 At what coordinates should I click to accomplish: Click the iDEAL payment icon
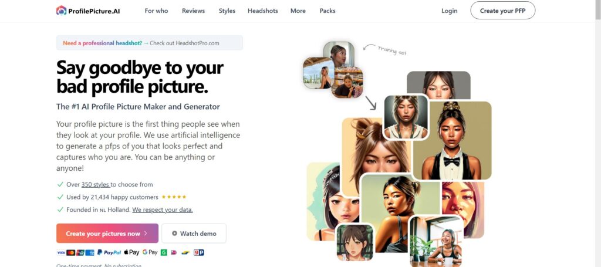174,252
